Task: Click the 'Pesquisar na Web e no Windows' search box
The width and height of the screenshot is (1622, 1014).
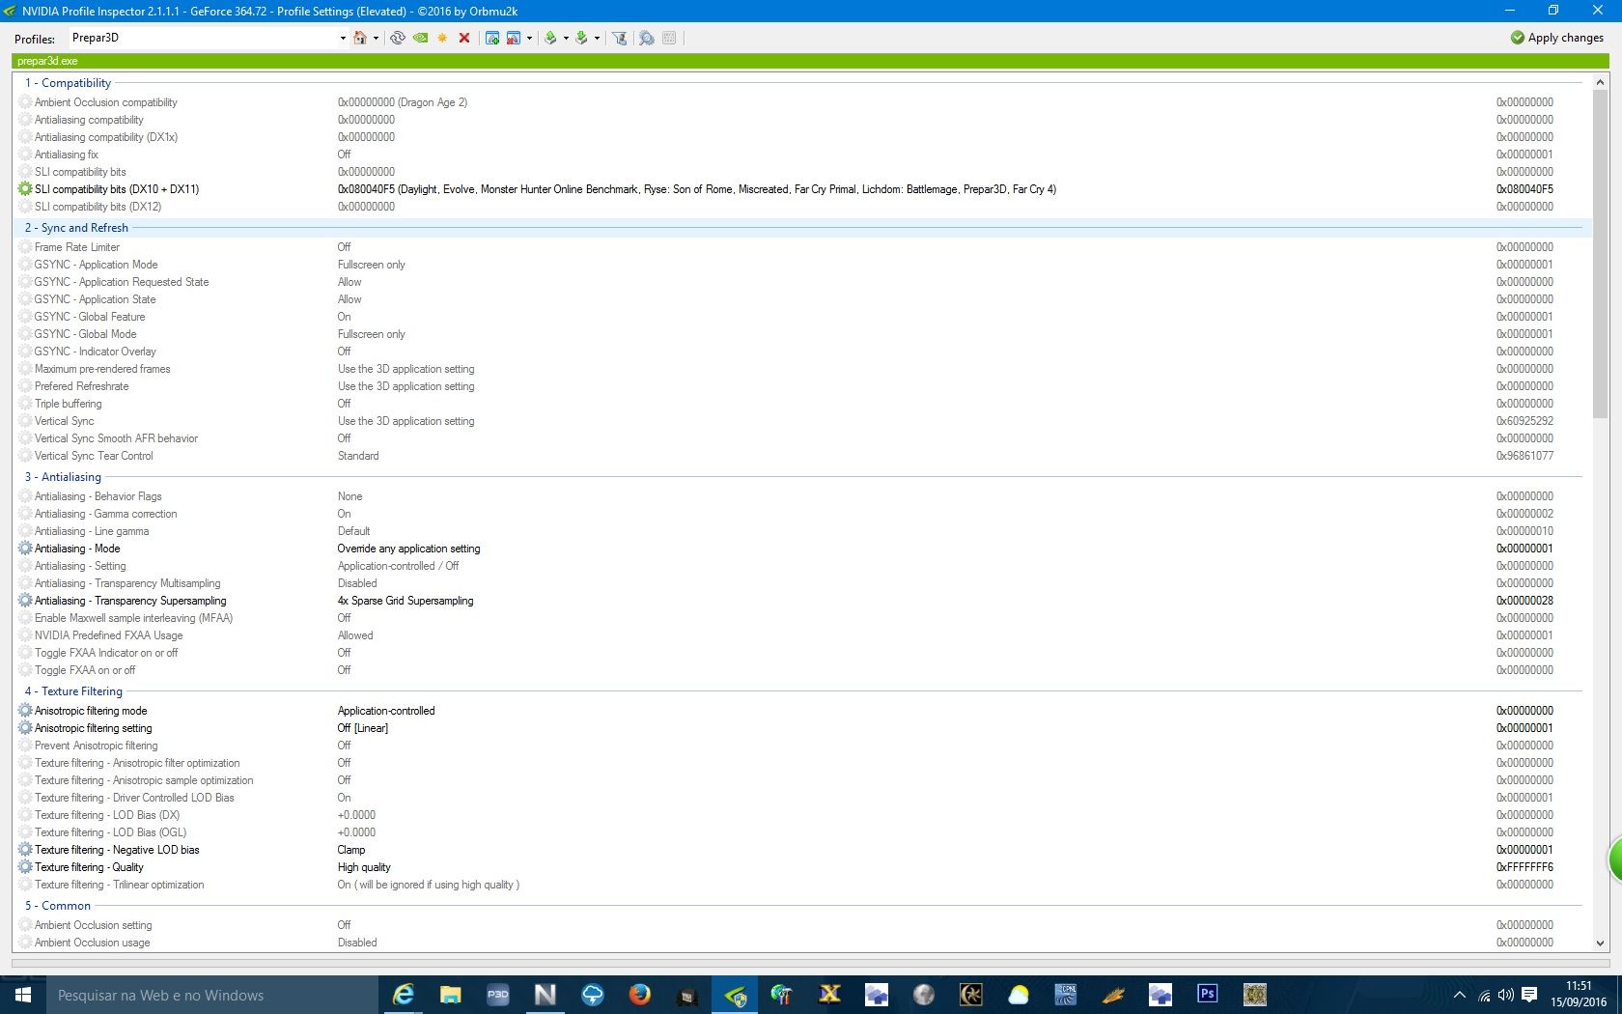Action: pos(211,995)
